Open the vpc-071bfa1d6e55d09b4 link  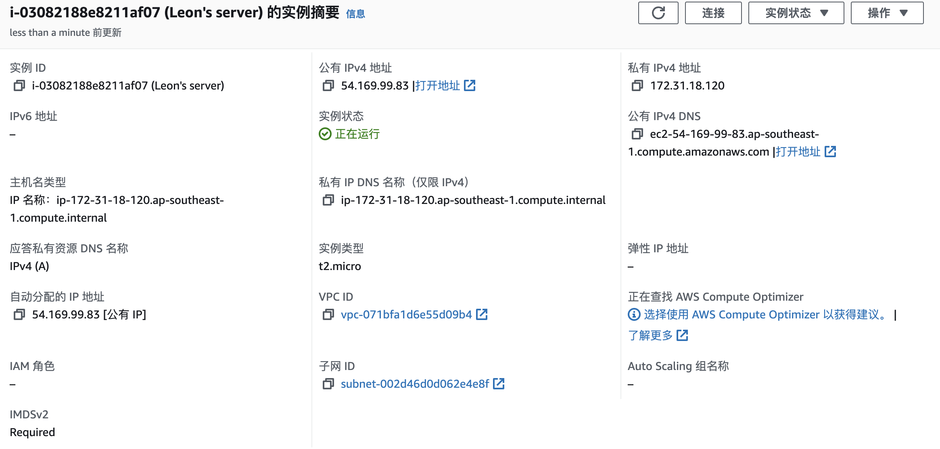point(406,314)
